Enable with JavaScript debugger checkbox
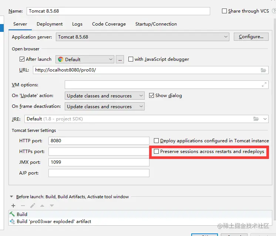The image size is (276, 236). [x=131, y=59]
